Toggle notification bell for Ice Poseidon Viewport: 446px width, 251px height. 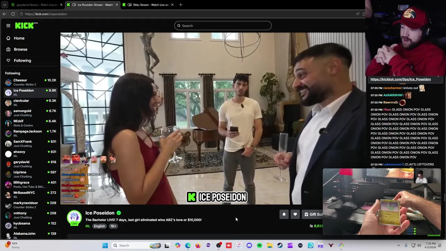pyautogui.click(x=284, y=214)
